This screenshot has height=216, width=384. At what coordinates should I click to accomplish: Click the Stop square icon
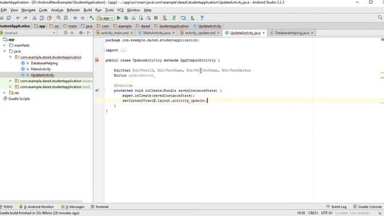(156, 18)
